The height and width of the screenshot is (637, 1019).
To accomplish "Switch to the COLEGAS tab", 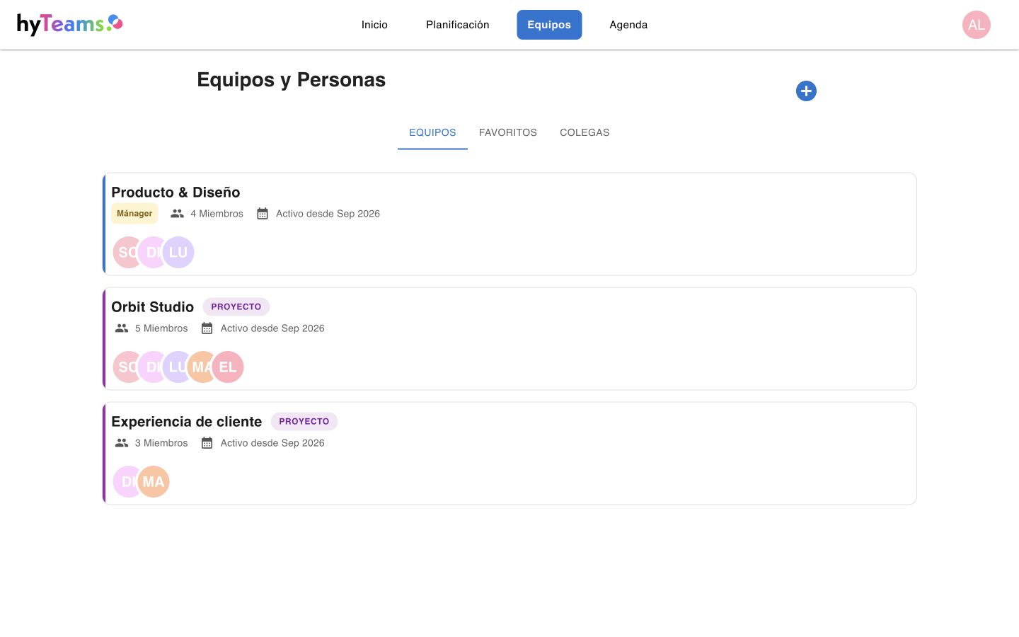I will (585, 132).
